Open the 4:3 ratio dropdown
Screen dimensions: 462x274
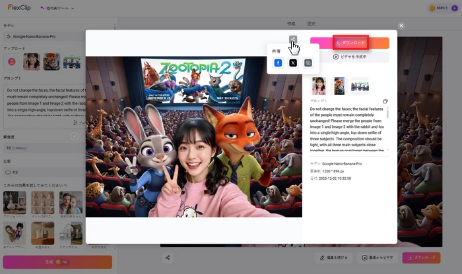[45, 173]
